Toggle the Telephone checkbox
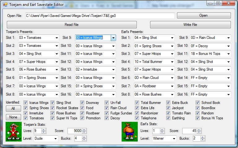The height and width of the screenshot is (148, 238). point(137,118)
